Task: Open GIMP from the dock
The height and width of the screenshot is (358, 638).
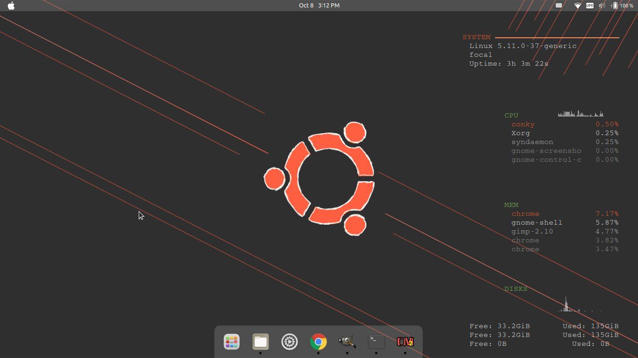Action: (347, 342)
